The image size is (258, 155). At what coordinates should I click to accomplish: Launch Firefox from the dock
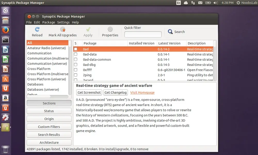point(5,30)
